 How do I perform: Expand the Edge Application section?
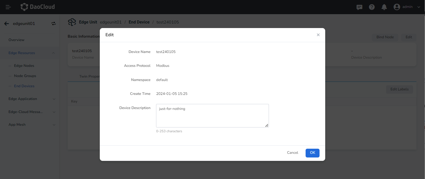54,99
